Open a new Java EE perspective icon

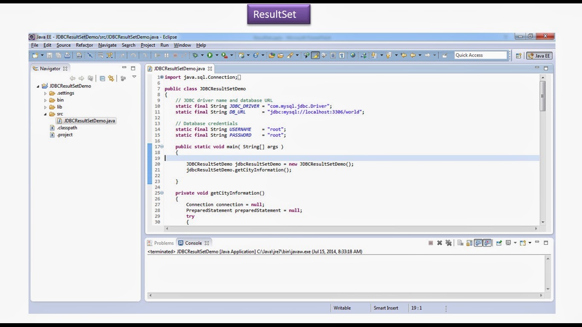(x=518, y=55)
